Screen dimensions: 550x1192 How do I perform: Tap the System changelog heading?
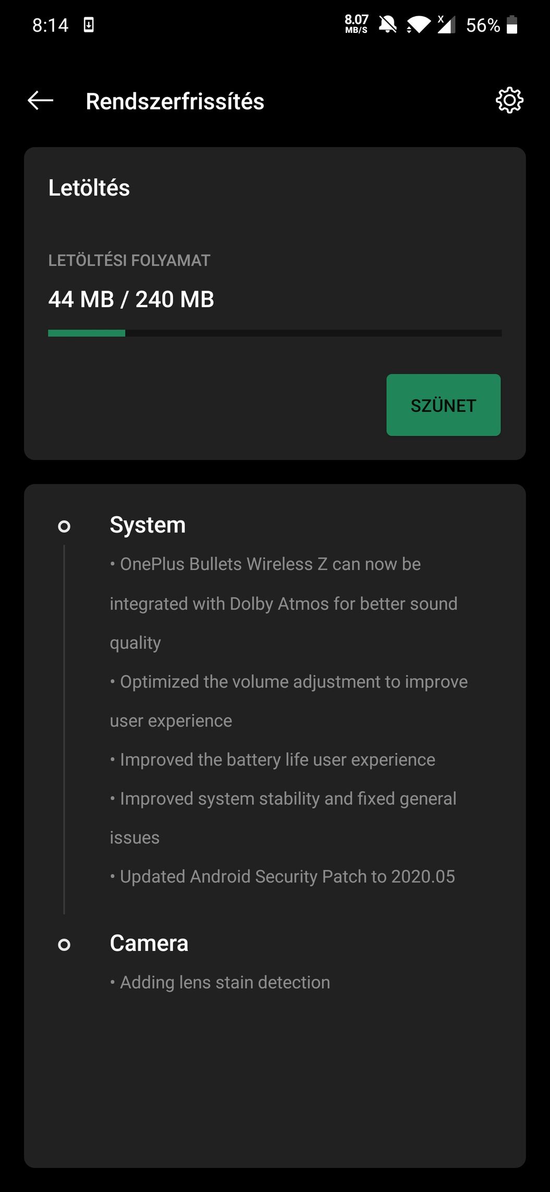148,525
